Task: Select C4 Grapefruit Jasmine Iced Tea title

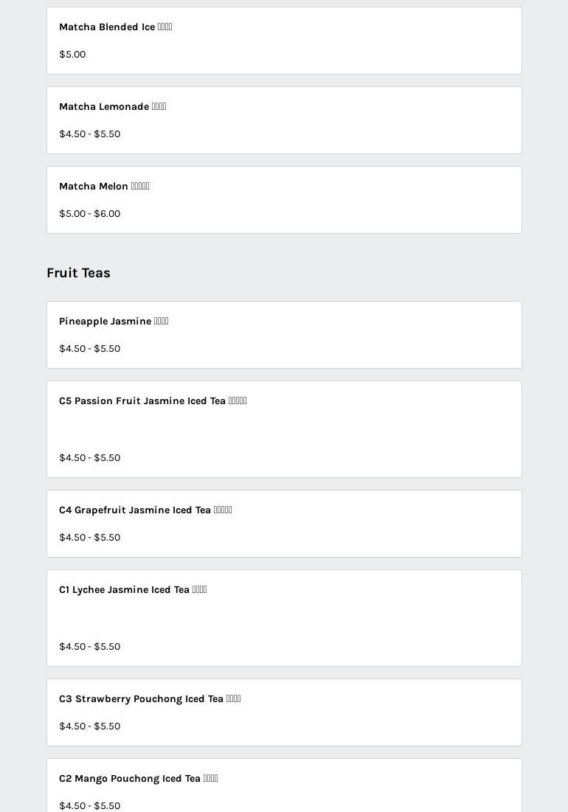Action: pos(145,510)
